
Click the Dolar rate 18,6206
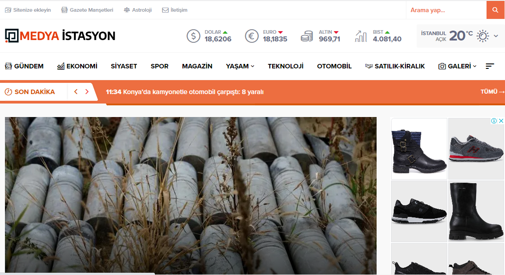pos(218,39)
